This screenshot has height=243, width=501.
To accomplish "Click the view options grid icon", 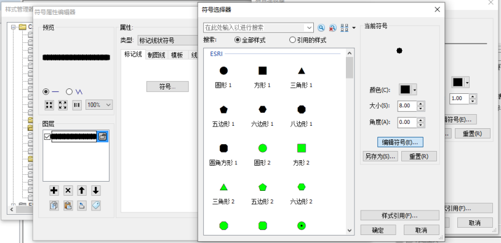I will [345, 28].
